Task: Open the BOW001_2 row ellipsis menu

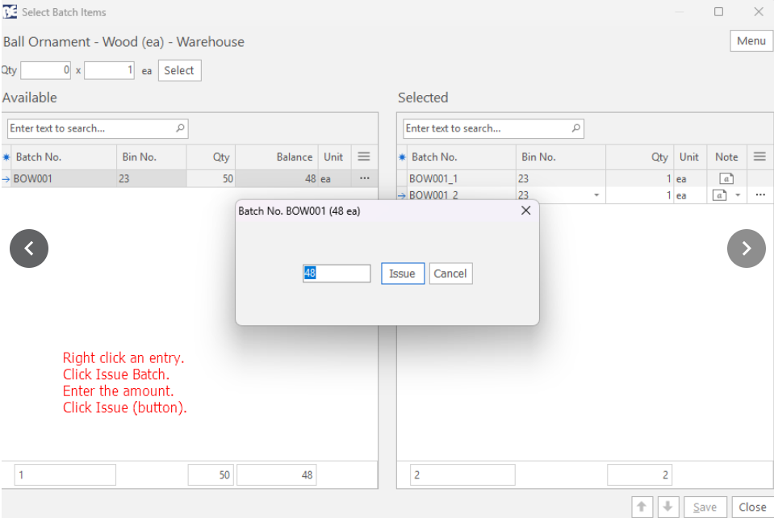Action: [x=760, y=195]
